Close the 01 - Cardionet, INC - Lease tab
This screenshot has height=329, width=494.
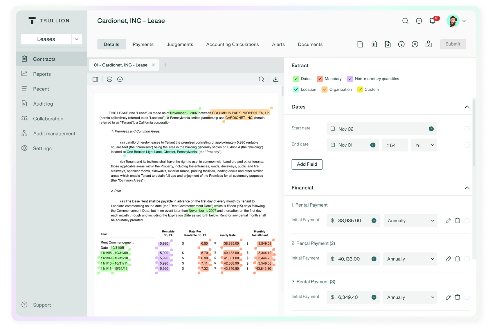(153, 65)
